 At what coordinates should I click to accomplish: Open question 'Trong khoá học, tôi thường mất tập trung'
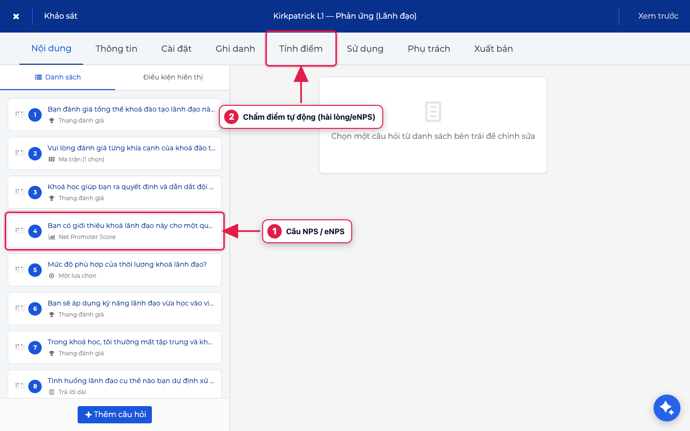point(115,348)
